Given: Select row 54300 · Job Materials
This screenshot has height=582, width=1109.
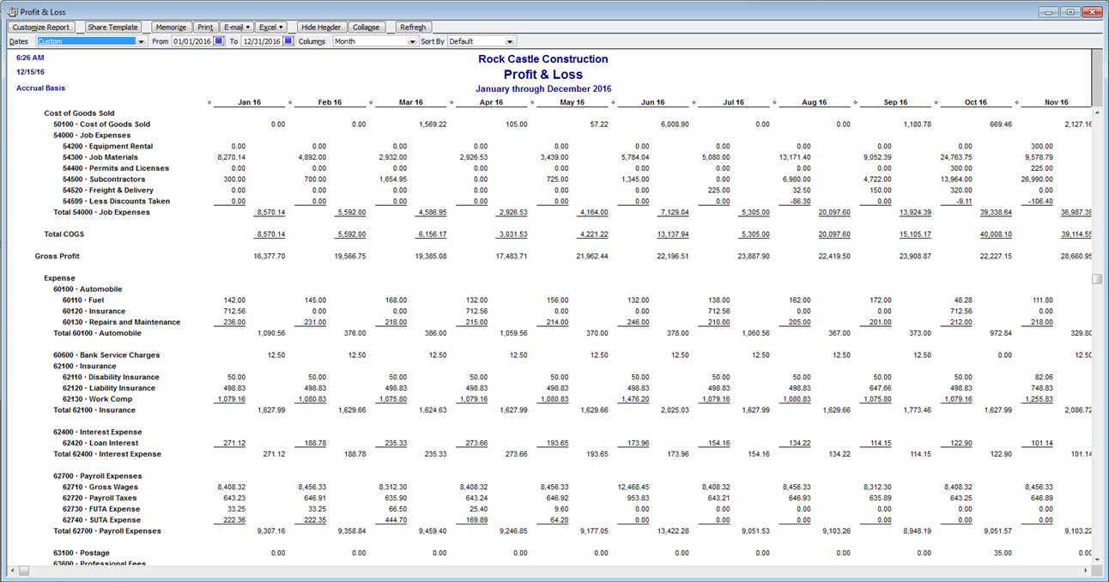Looking at the screenshot, I should pyautogui.click(x=100, y=158).
